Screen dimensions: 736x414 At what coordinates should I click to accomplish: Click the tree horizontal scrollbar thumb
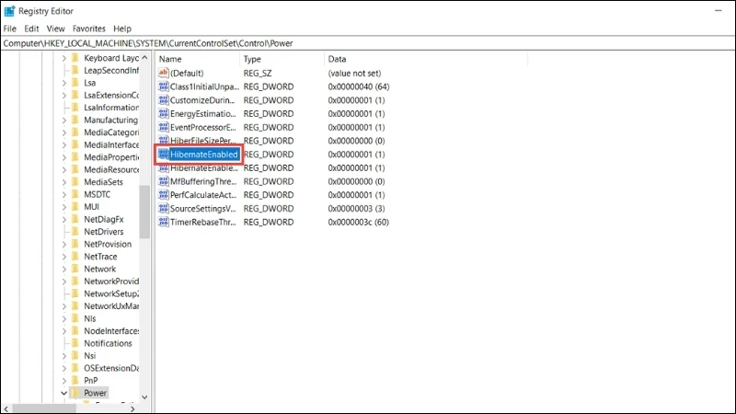43,408
